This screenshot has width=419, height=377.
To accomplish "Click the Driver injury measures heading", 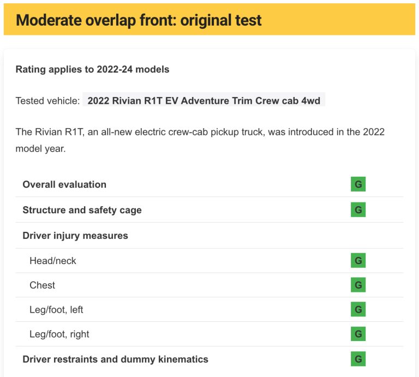I will (x=75, y=236).
